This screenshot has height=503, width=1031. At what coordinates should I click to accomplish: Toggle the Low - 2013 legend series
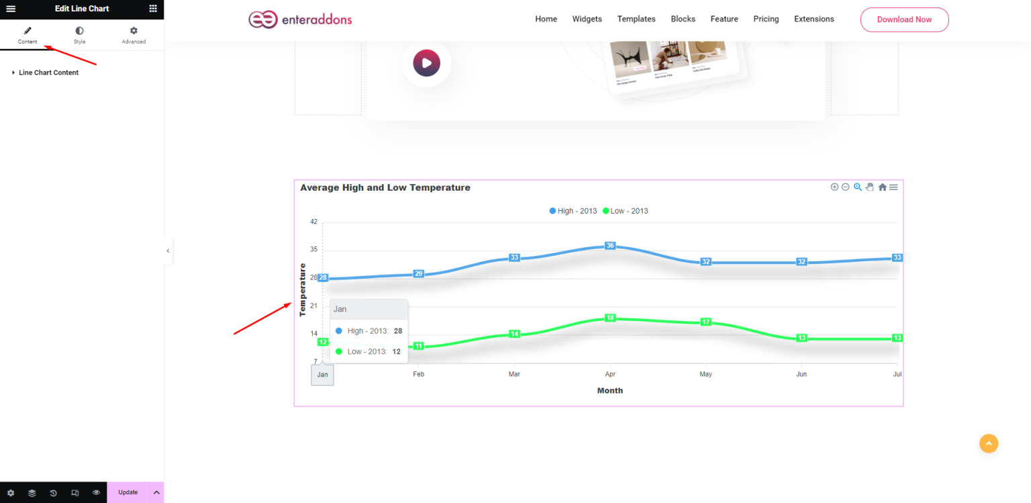(625, 210)
